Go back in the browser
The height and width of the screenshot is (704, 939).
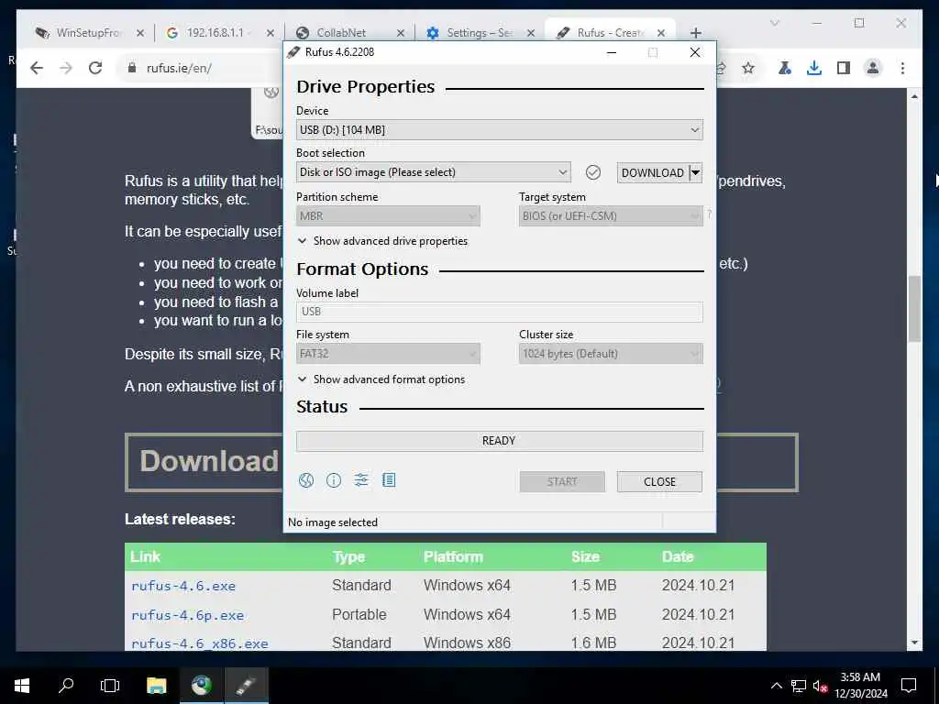(37, 68)
